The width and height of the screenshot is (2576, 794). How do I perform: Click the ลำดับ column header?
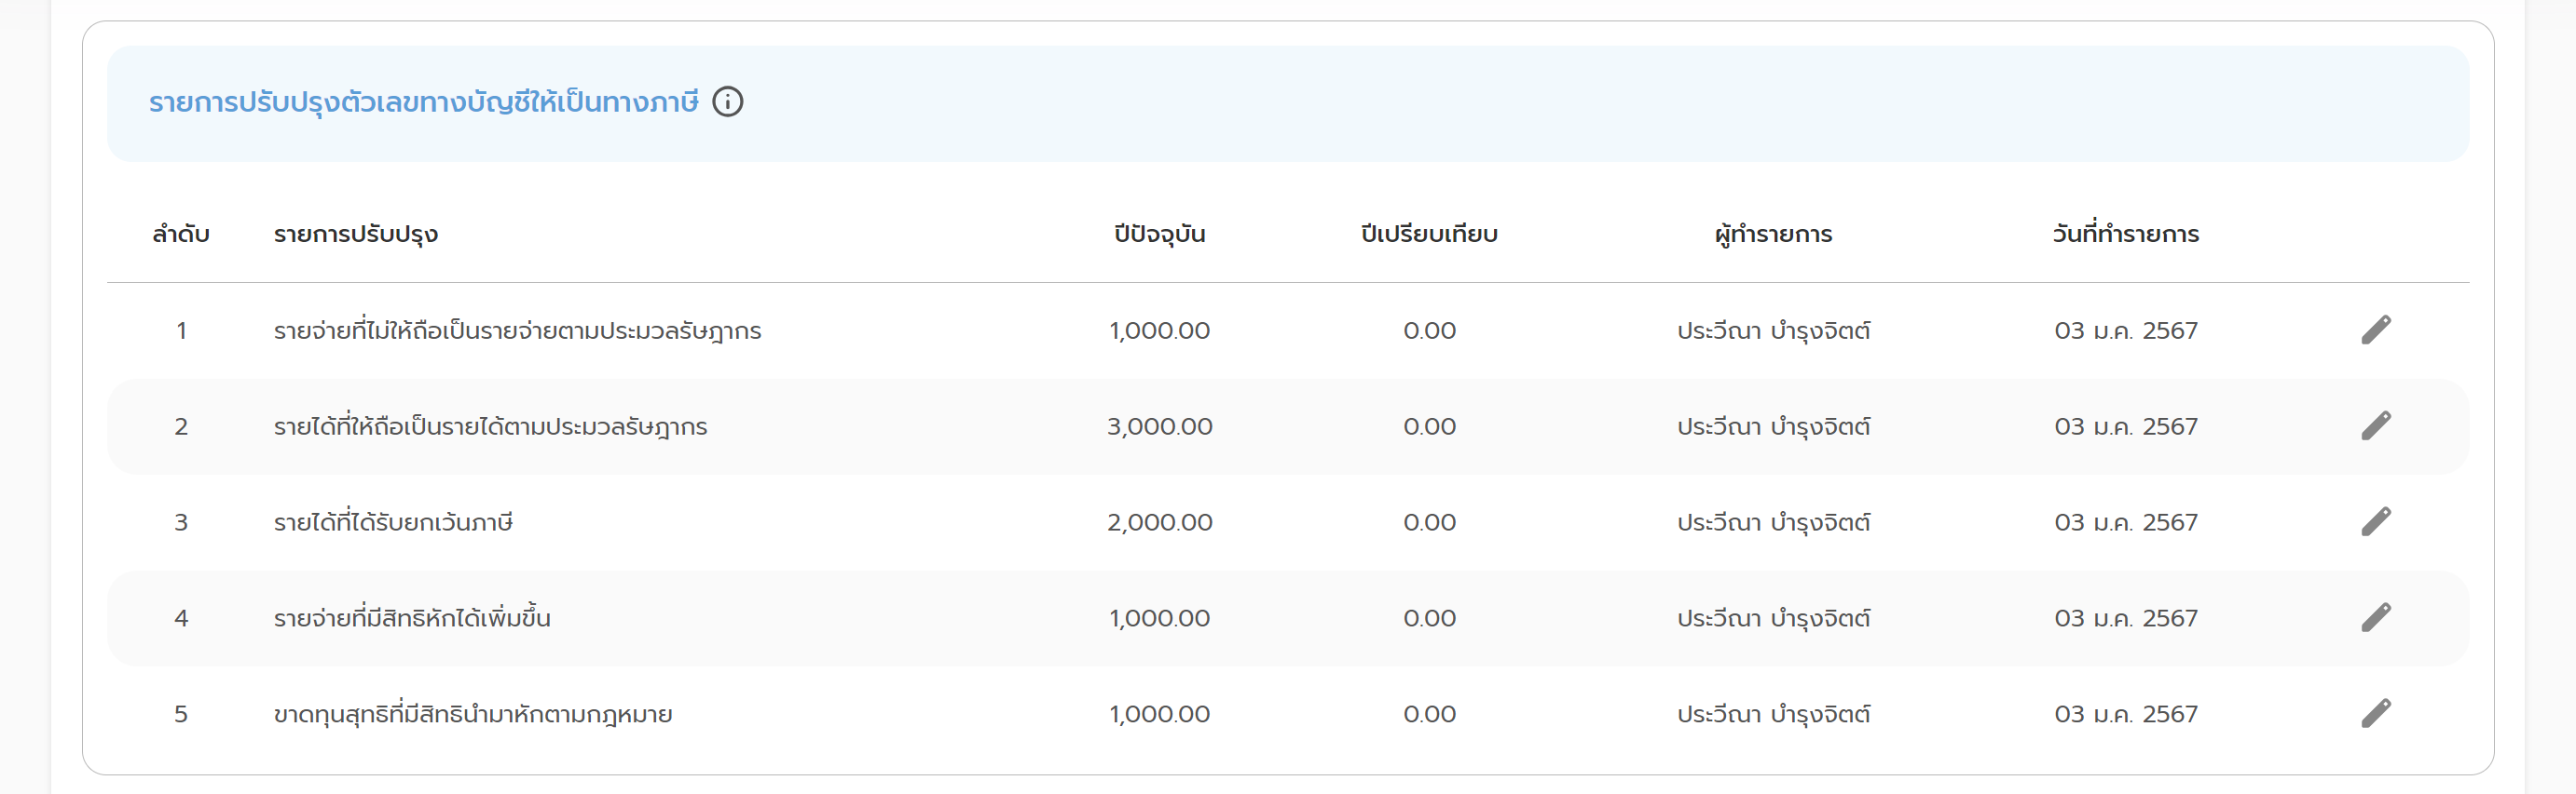click(x=181, y=235)
